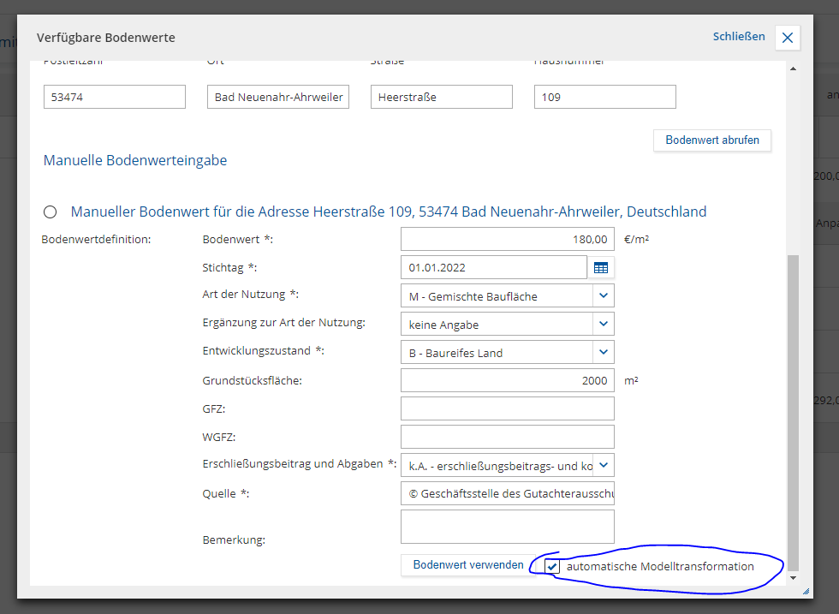Click the Postleitzahl field containing 53474
The image size is (839, 614).
click(115, 98)
